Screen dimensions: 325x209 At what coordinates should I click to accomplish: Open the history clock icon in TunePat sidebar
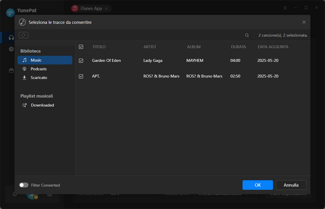pos(11,49)
